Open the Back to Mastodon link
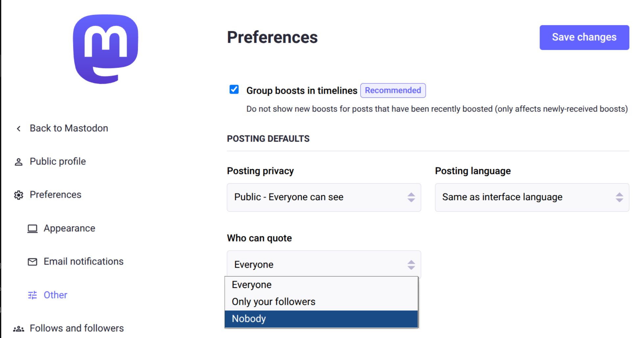This screenshot has height=338, width=639. point(69,128)
